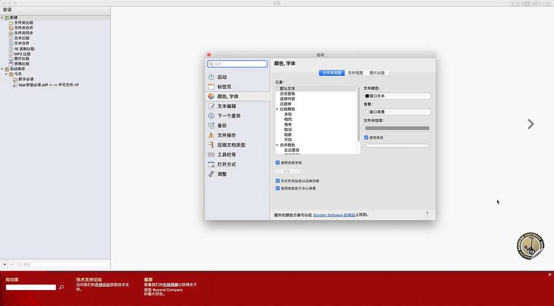Open the 调整 tweaks gears icon
This screenshot has height=306, width=554.
click(x=211, y=174)
